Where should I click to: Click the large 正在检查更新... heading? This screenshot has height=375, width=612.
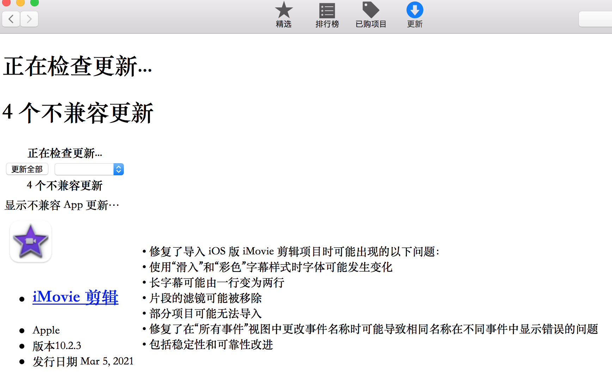tap(78, 66)
